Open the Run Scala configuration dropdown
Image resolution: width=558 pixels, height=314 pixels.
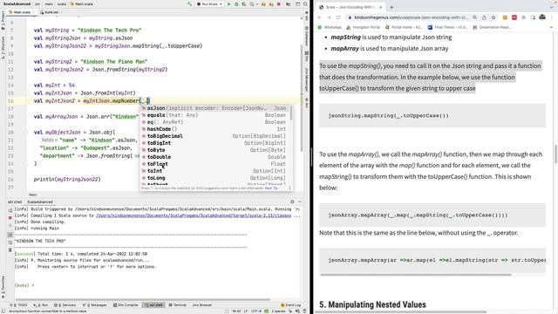(209, 3)
